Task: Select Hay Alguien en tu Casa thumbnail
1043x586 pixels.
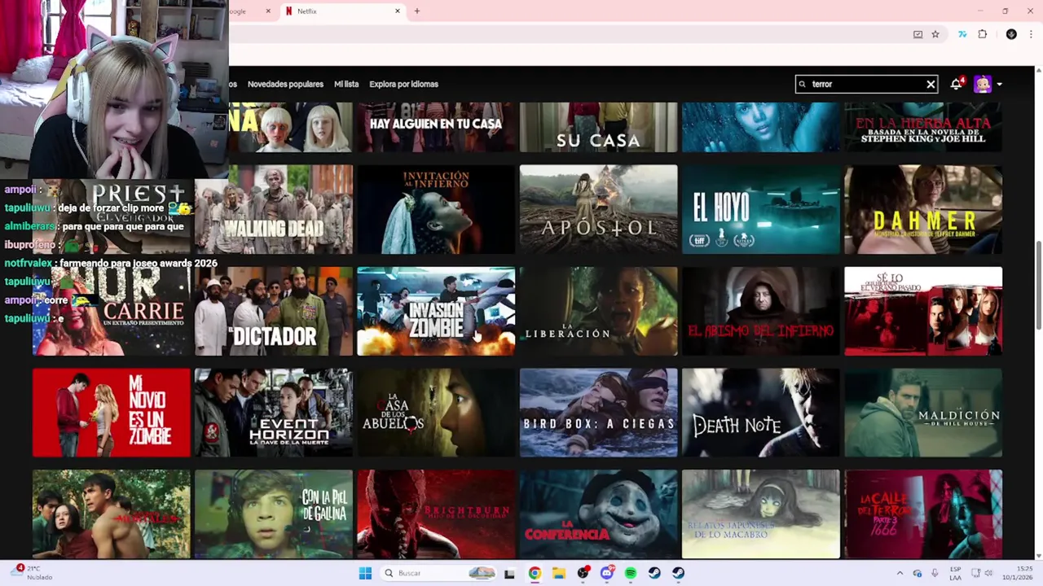Action: point(436,127)
